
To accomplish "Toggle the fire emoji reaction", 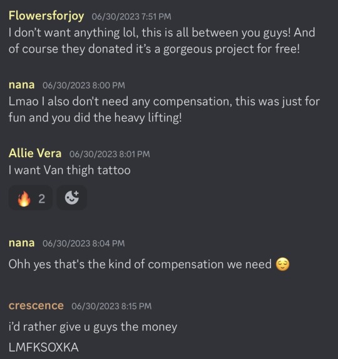I will [x=31, y=198].
